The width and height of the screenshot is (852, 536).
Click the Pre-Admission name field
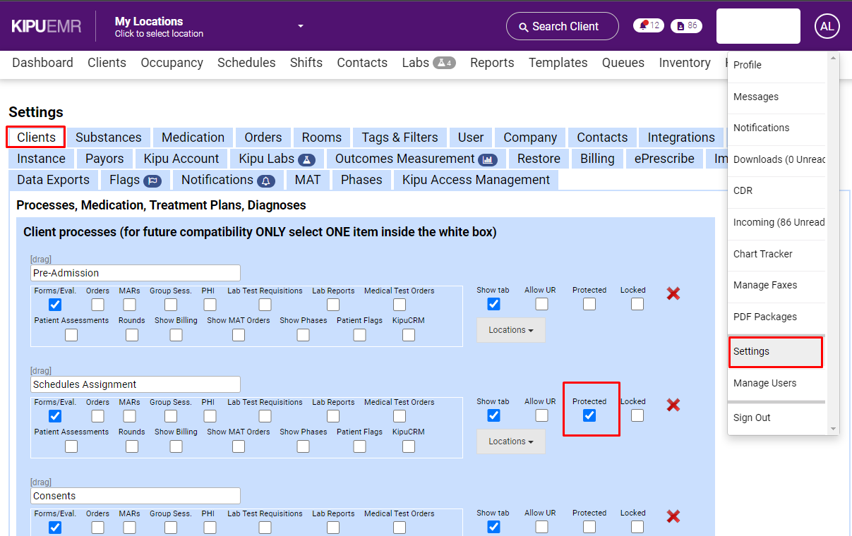click(x=136, y=273)
